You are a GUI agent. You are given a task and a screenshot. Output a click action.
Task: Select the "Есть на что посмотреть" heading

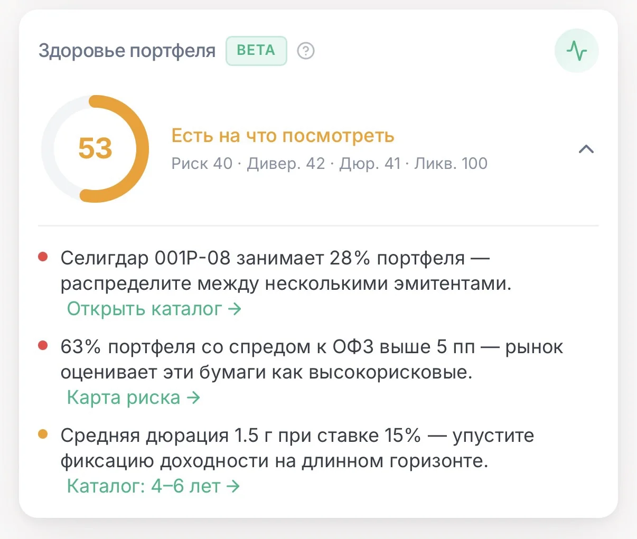coord(283,136)
